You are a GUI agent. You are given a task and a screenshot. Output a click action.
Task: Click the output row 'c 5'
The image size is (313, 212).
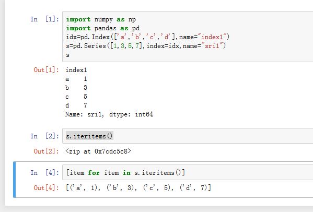click(76, 97)
